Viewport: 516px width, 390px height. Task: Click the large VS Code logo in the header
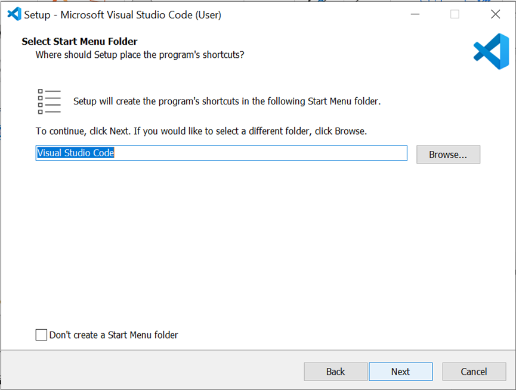pyautogui.click(x=492, y=51)
